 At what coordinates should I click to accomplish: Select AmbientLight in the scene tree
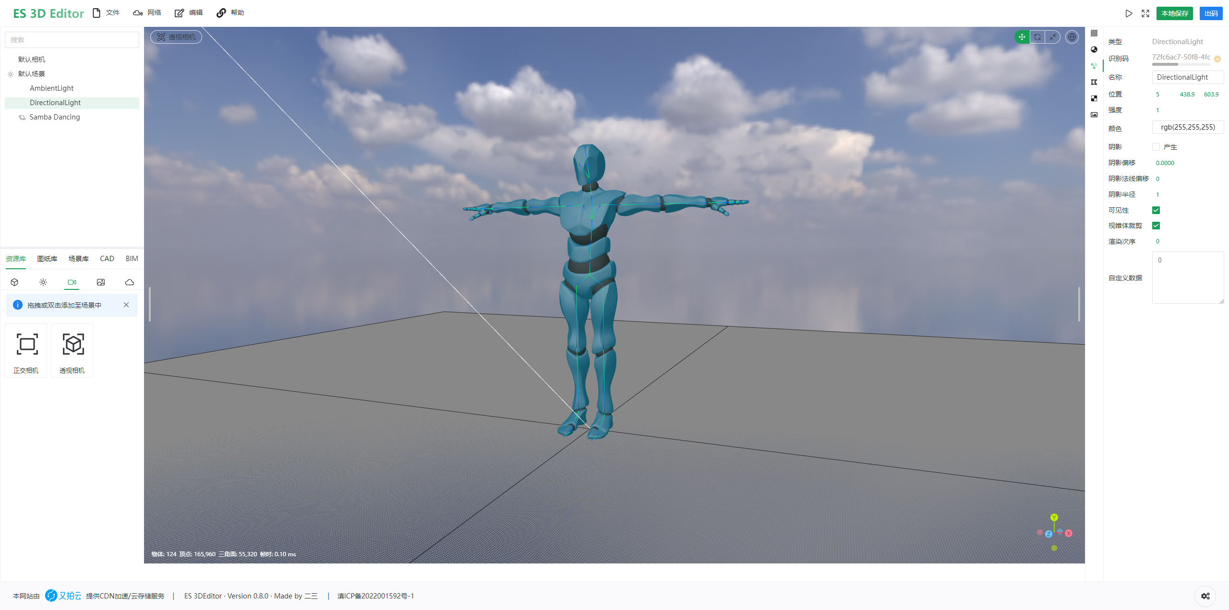coord(52,88)
